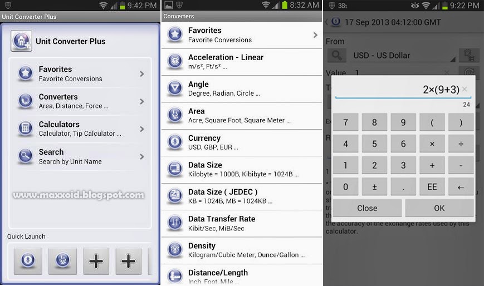
Task: Open Area converter entry
Action: [x=242, y=115]
